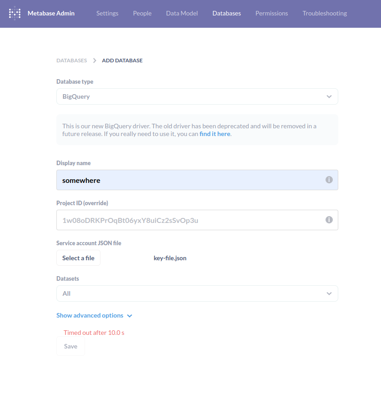The image size is (381, 394).
Task: Click the chevron arrow in the breadcrumb
Action: [x=94, y=60]
